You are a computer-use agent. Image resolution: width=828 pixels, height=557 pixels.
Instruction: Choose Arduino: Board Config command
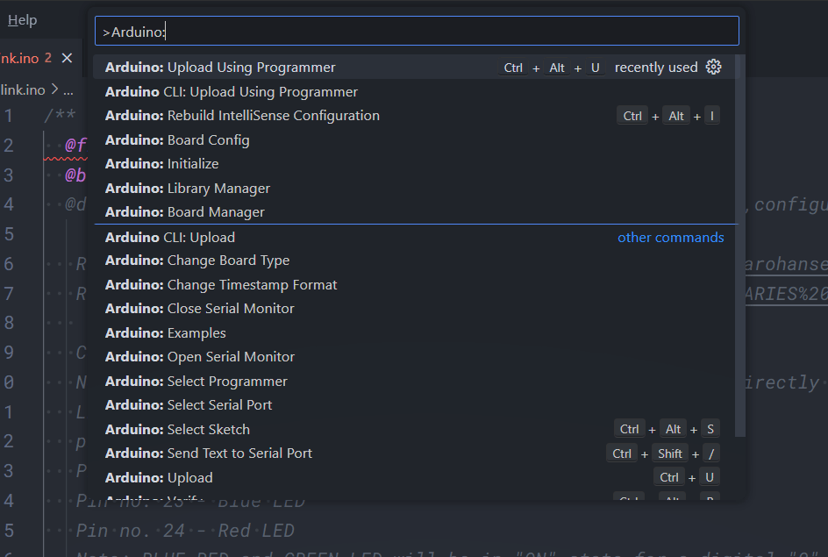[x=414, y=140]
